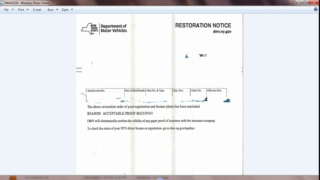Click the revocation order rescinded sentence
The height and width of the screenshot is (180, 320).
pyautogui.click(x=144, y=106)
